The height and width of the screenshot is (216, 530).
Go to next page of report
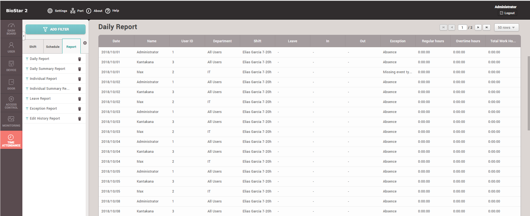tap(478, 28)
